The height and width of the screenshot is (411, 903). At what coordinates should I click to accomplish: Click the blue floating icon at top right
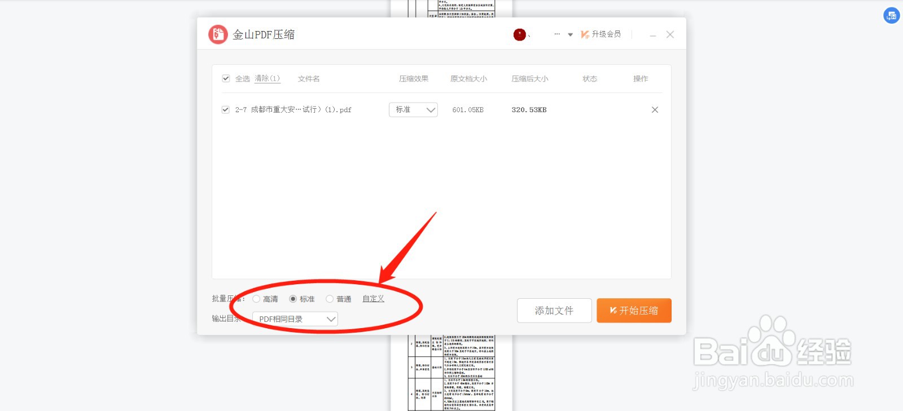(892, 16)
